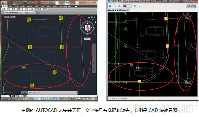Click 北 on the ViewCube compass

tap(87, 21)
